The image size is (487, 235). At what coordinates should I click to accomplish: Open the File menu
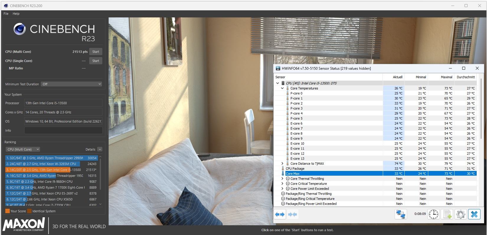coord(6,14)
